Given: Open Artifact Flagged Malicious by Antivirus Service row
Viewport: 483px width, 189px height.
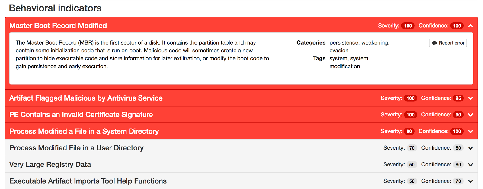Looking at the screenshot, I should click(x=86, y=98).
